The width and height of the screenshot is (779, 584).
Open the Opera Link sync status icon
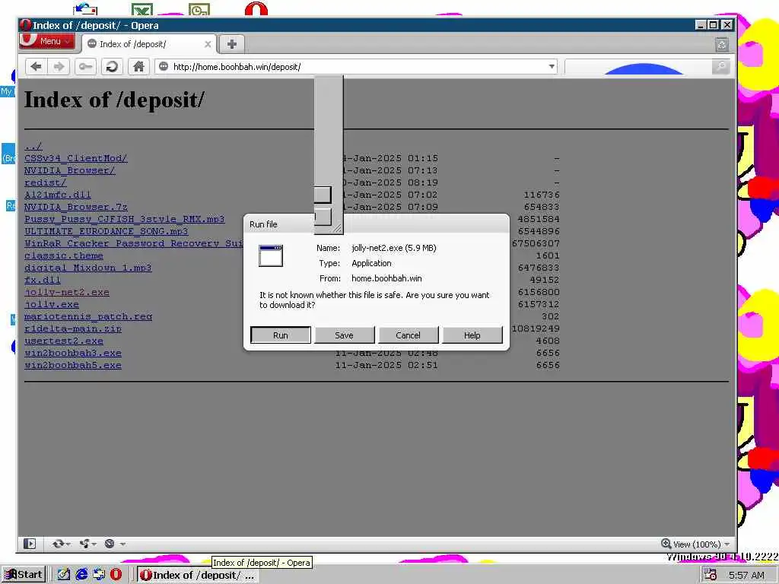tap(59, 544)
